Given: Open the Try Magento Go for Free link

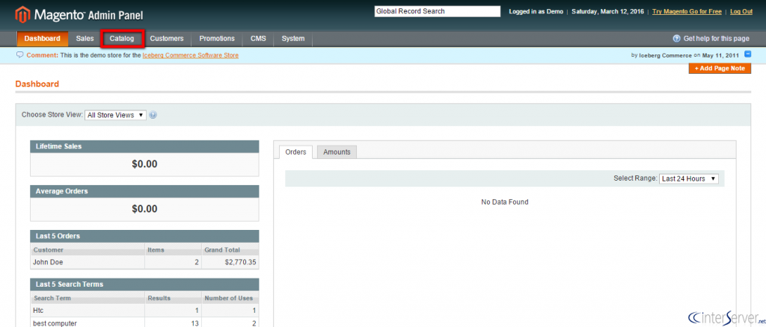Looking at the screenshot, I should coord(687,11).
